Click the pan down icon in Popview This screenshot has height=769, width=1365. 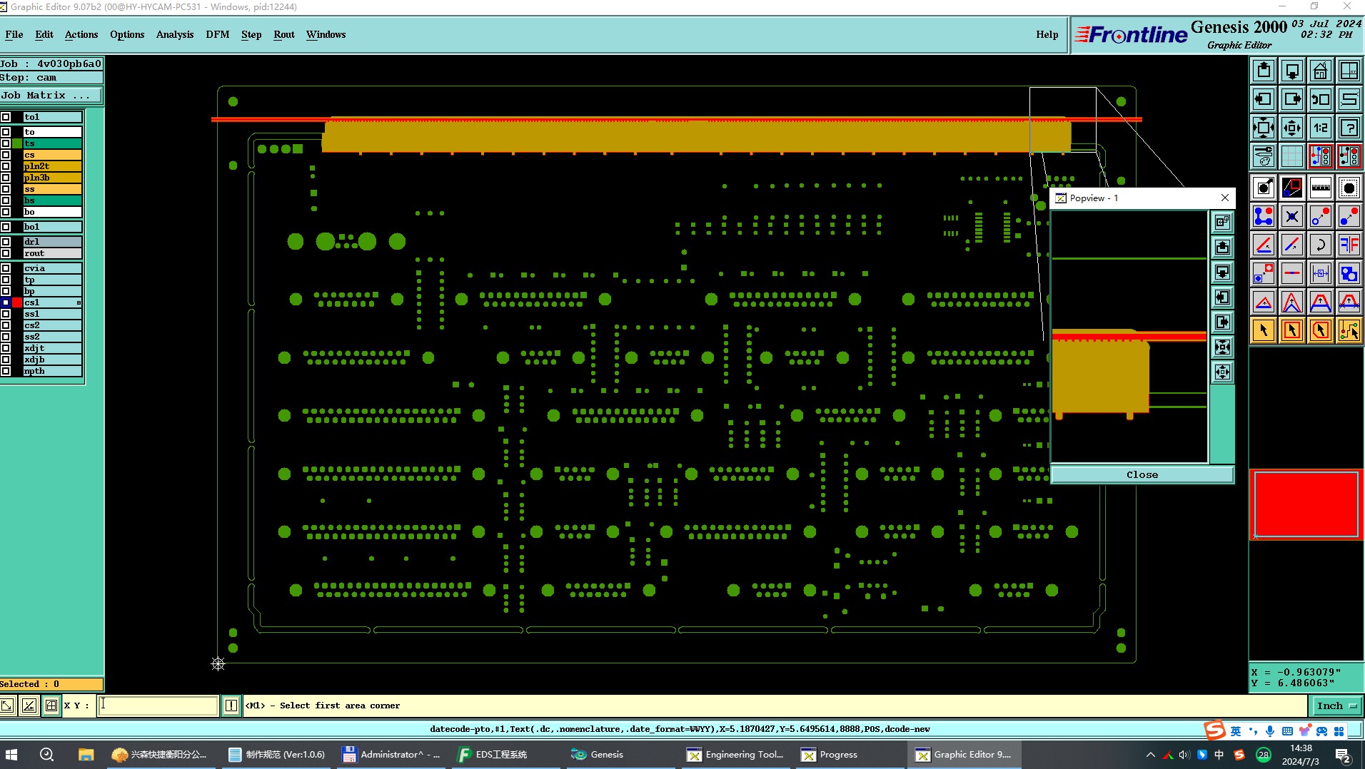coord(1223,272)
